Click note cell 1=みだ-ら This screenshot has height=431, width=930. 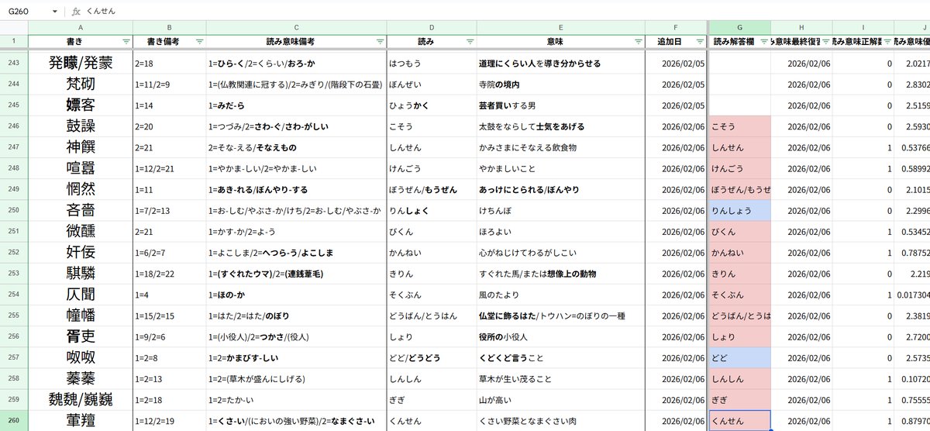click(x=296, y=105)
